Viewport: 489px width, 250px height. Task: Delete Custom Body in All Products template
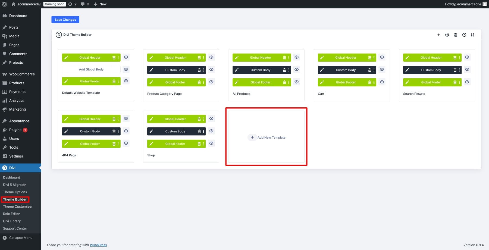tap(284, 70)
